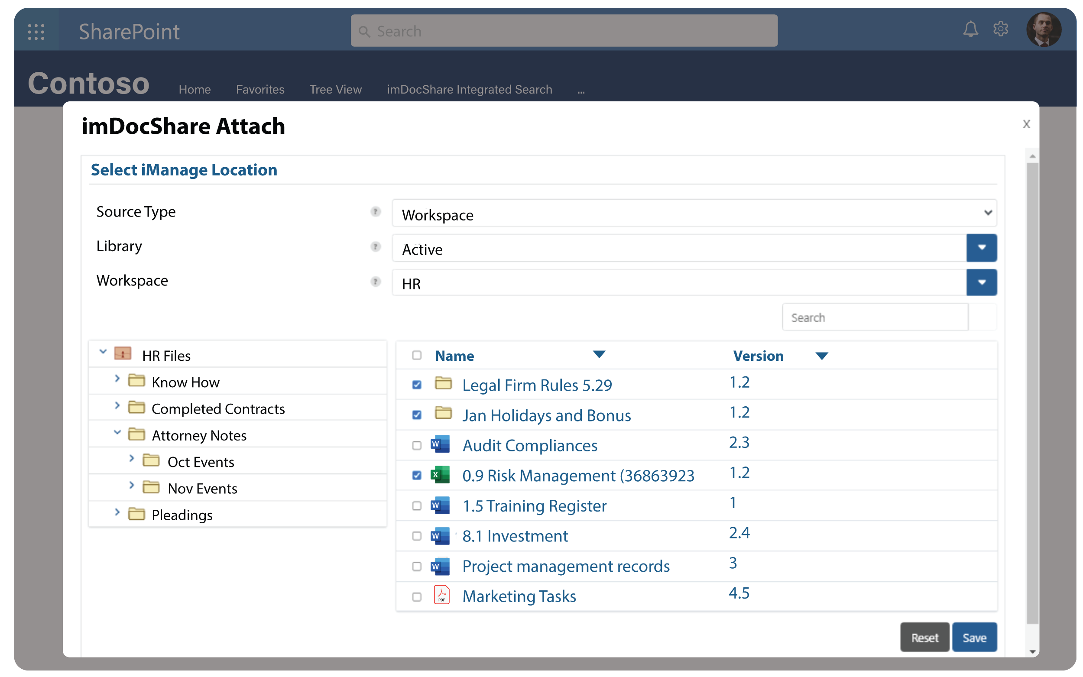This screenshot has height=677, width=1083.
Task: Click the document Search input field
Action: pyautogui.click(x=875, y=317)
